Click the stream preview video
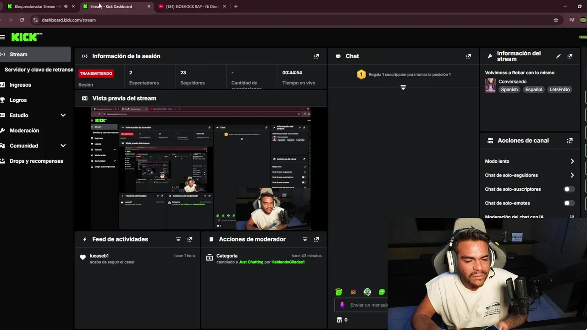587x330 pixels. pos(201,168)
